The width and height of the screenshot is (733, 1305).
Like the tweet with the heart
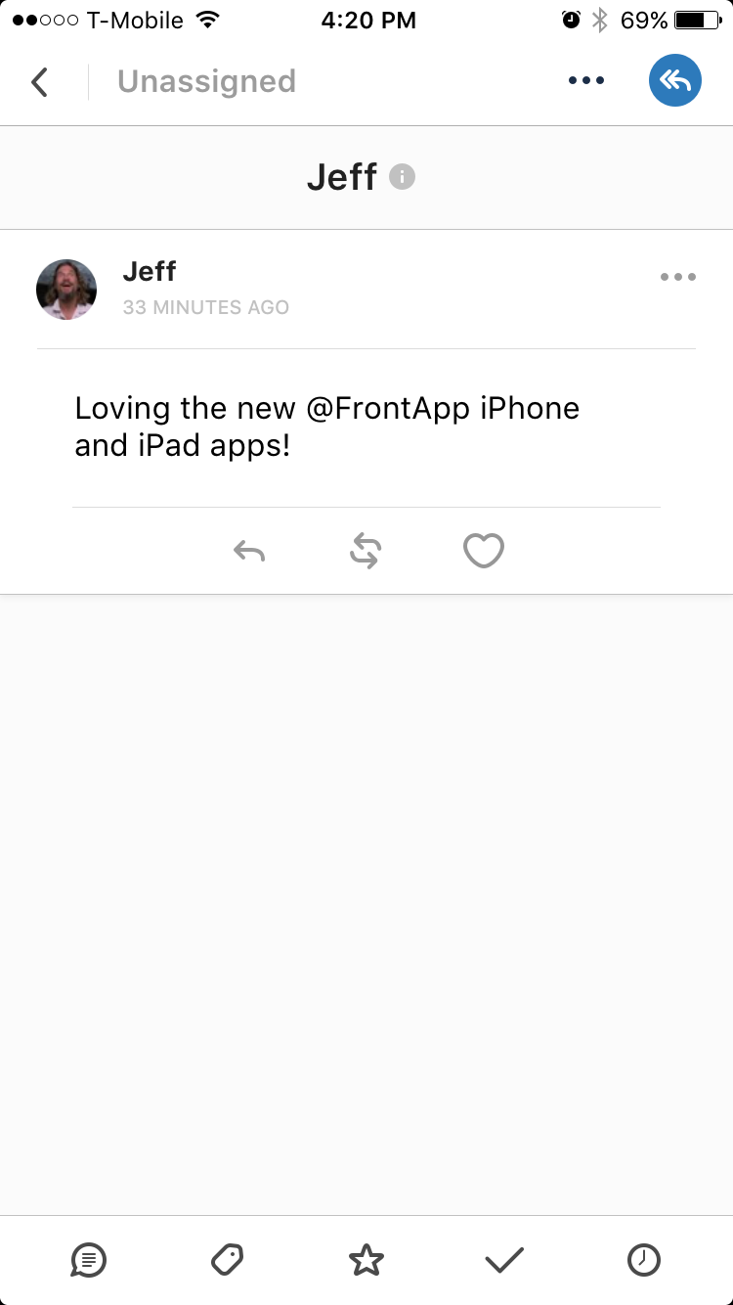pos(484,551)
